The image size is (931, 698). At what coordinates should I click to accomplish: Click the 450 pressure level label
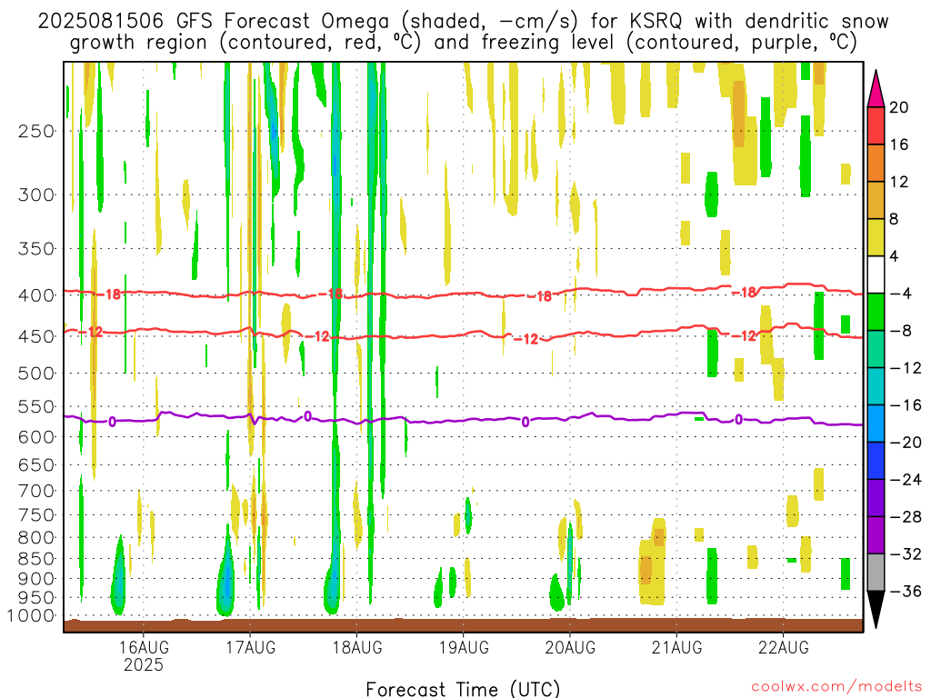pyautogui.click(x=35, y=336)
